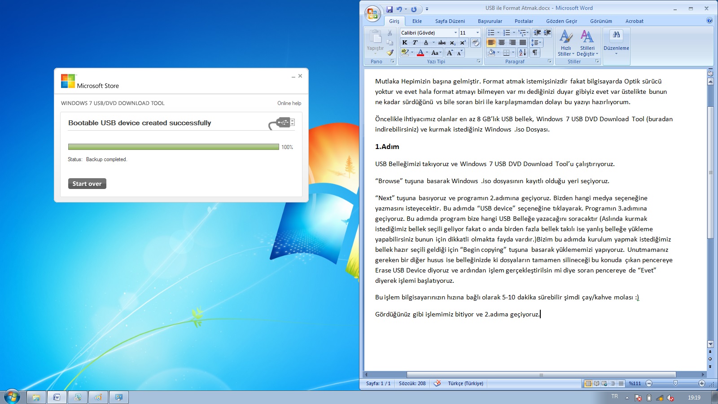
Task: Switch to Full Screen Reading view
Action: pos(596,383)
